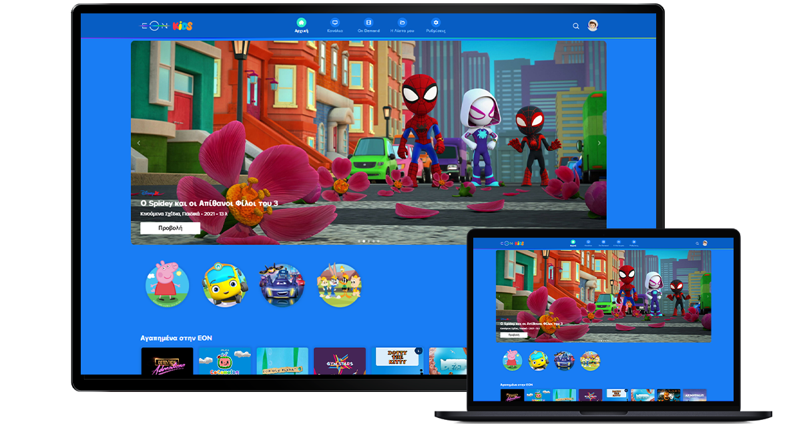
Task: Click the carousel page dots on the large monitor
Action: click(368, 240)
